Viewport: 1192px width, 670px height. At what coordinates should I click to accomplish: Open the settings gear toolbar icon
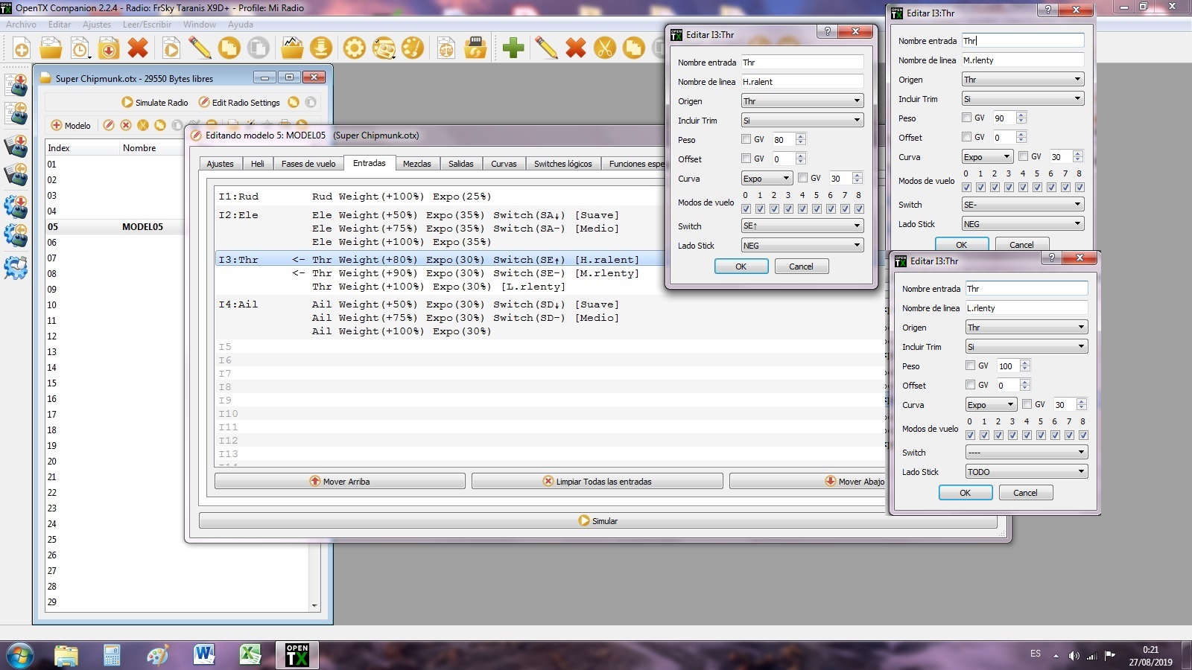click(354, 49)
